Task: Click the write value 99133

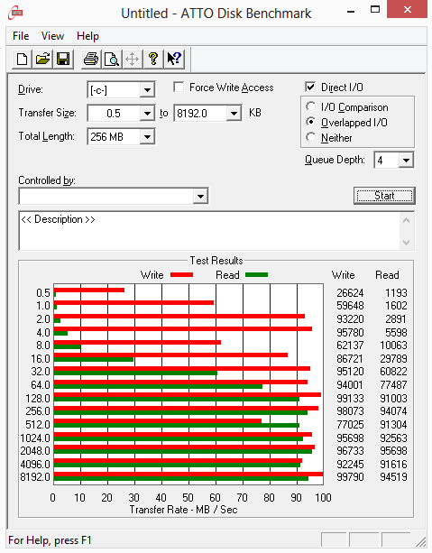Action: click(x=350, y=398)
